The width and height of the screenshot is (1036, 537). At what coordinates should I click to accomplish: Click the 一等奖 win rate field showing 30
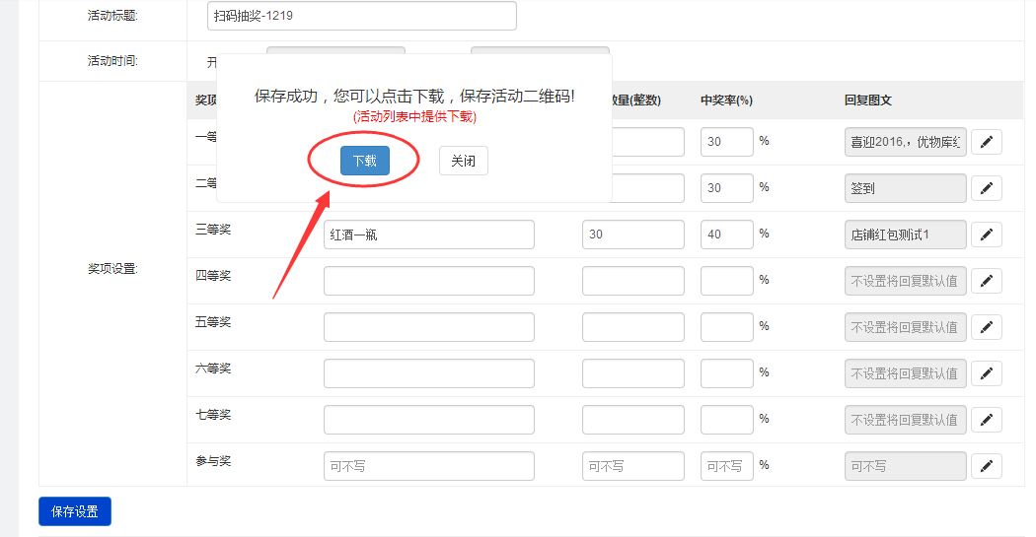(x=726, y=142)
